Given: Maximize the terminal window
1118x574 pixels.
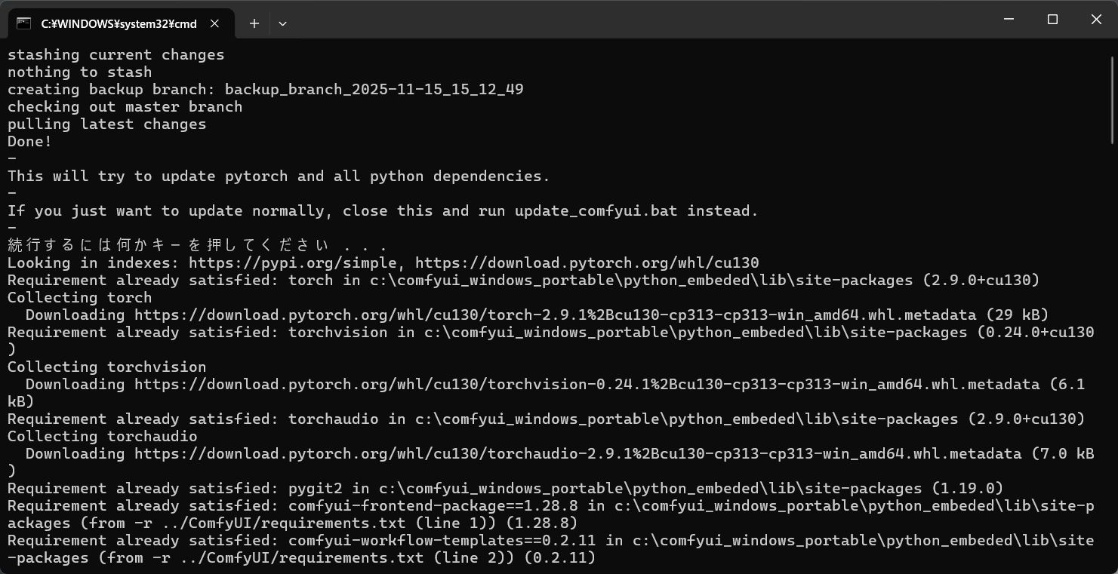Looking at the screenshot, I should 1052,20.
